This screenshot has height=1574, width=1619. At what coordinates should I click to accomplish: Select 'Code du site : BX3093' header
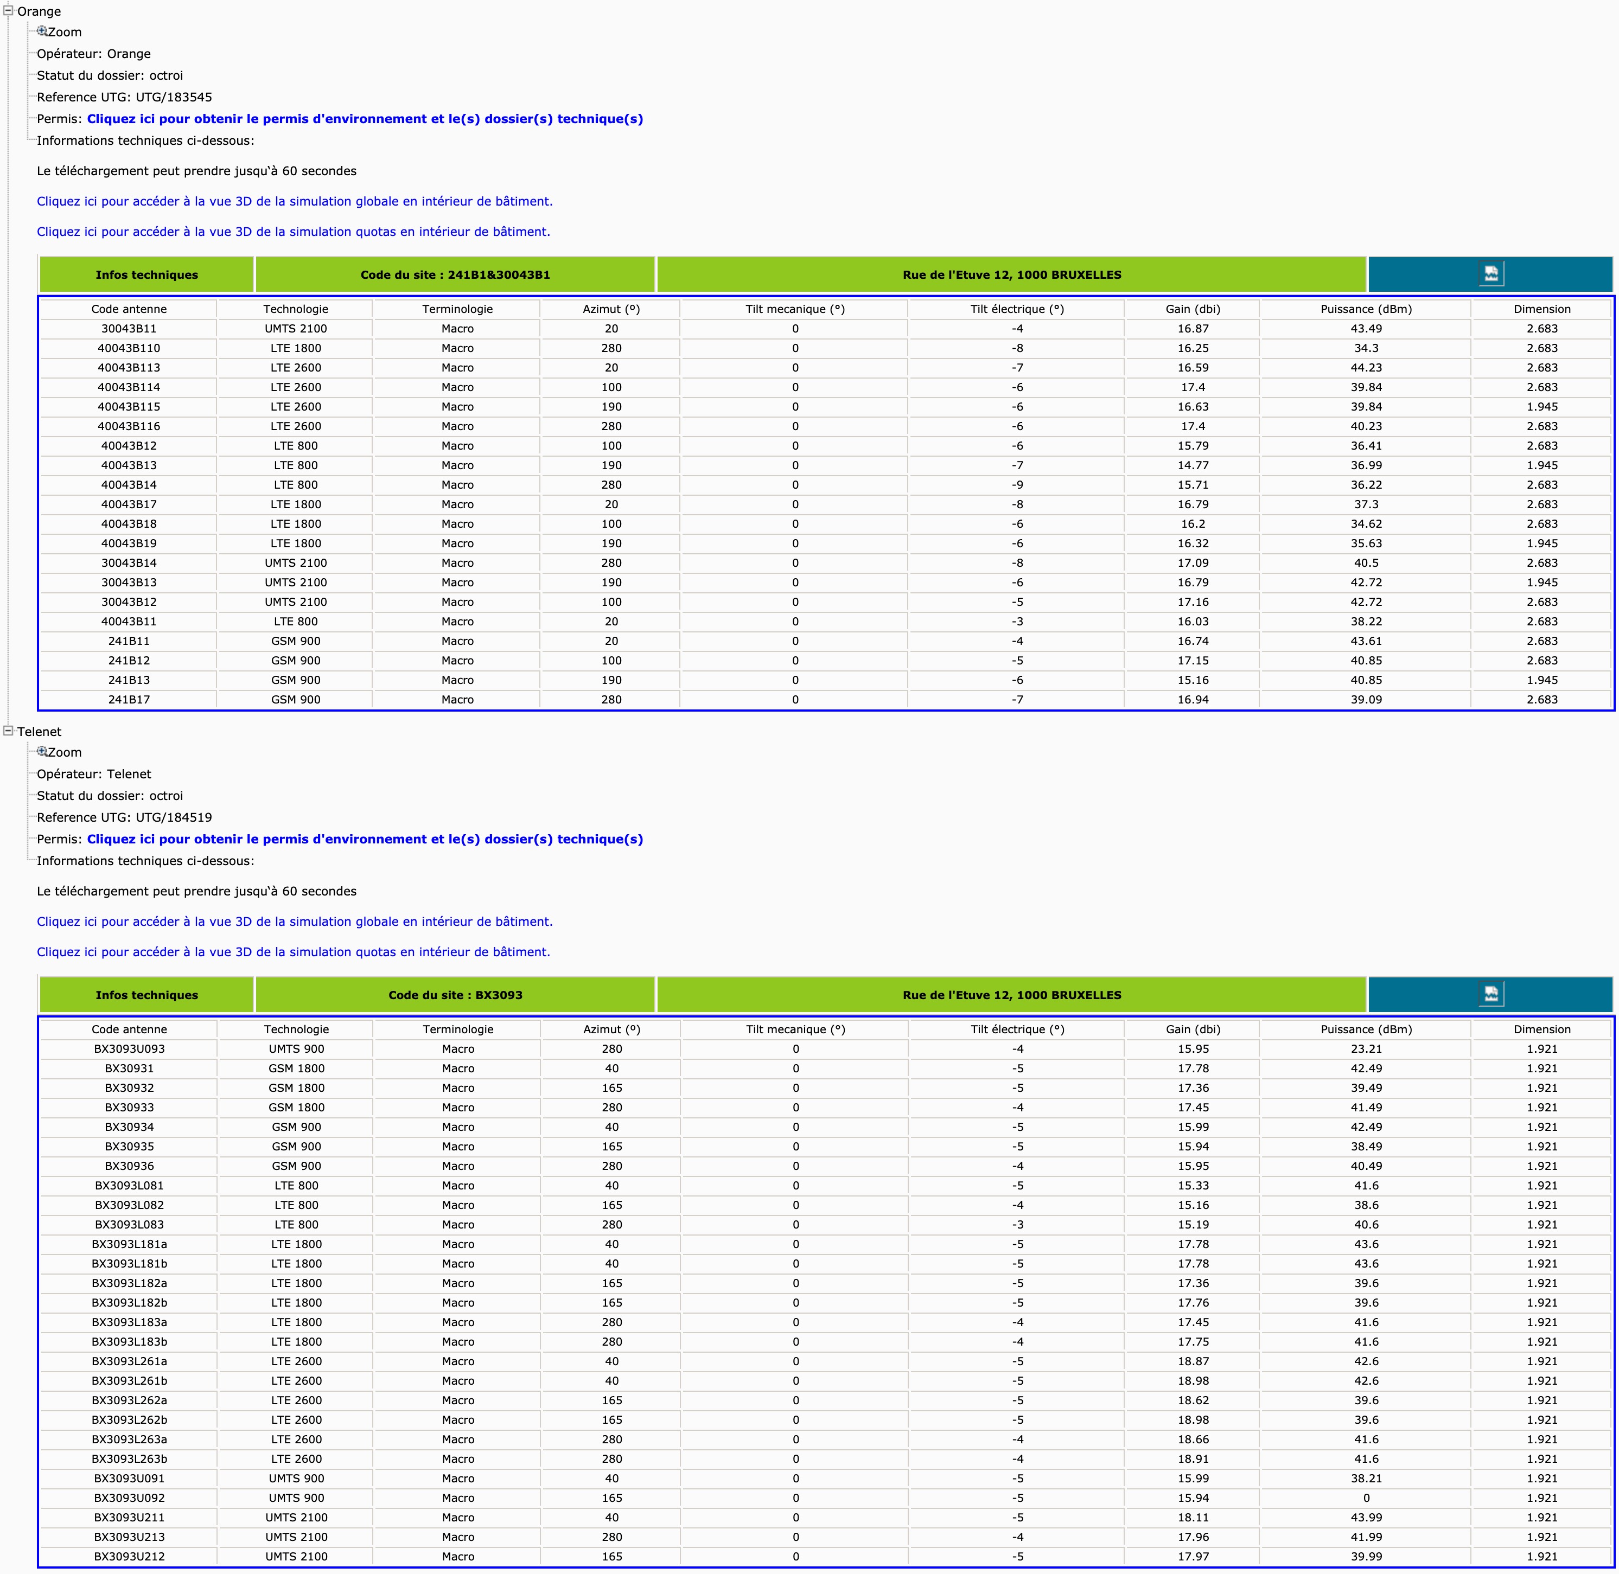click(x=456, y=995)
